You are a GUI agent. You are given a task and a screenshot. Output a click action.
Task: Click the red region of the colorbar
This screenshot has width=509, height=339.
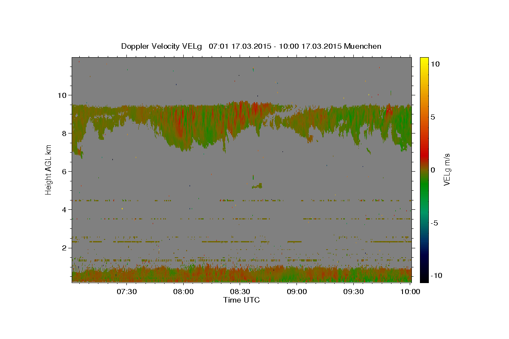tap(424, 155)
